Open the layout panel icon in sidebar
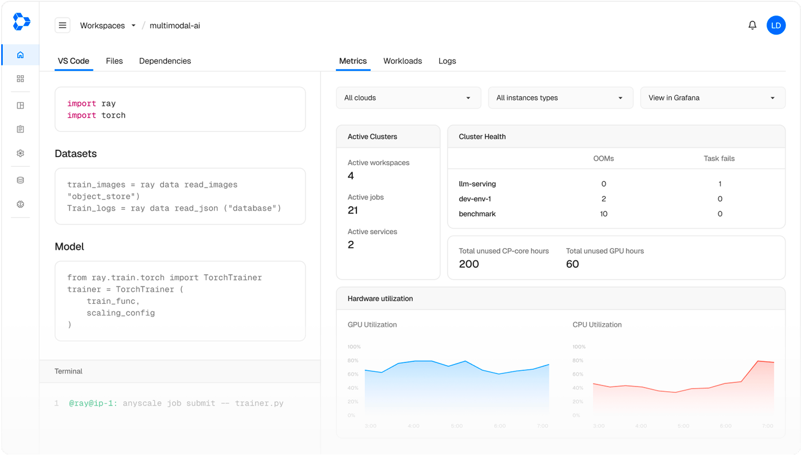Image resolution: width=802 pixels, height=455 pixels. [x=21, y=106]
